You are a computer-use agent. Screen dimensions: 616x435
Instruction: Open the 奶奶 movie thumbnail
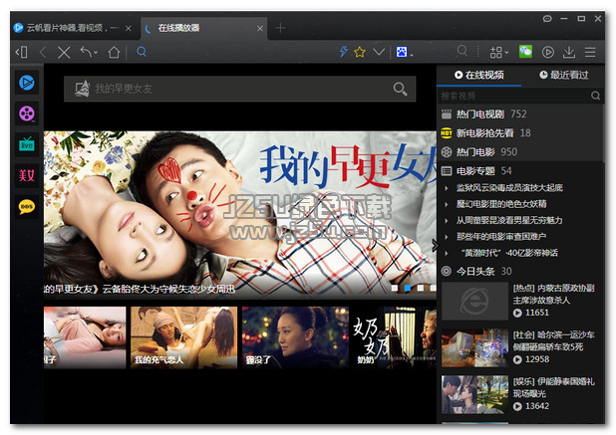pyautogui.click(x=395, y=337)
